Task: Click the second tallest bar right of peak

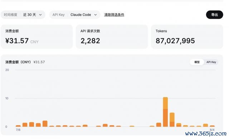Action: [x=172, y=119]
